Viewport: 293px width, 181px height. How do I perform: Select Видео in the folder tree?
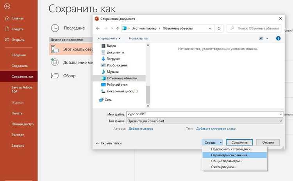pos(111,46)
